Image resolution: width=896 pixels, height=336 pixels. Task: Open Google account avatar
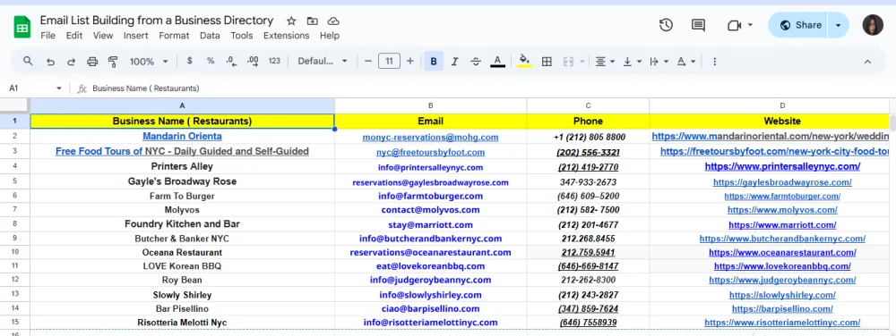[x=873, y=25]
